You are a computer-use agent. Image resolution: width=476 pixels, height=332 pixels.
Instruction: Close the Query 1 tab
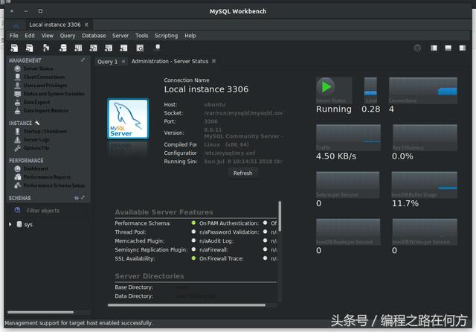pyautogui.click(x=123, y=61)
